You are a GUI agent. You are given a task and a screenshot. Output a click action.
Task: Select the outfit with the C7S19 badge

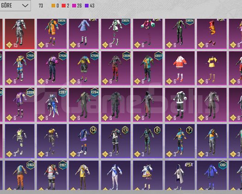(83, 68)
